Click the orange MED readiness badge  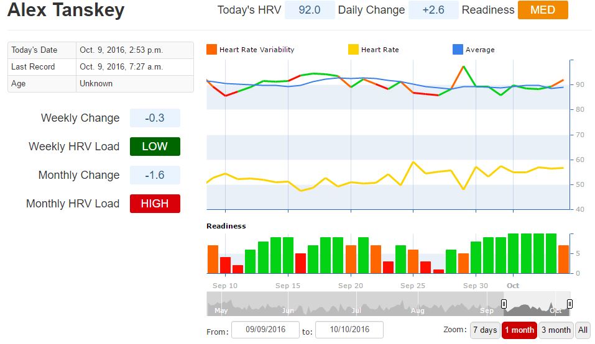543,10
